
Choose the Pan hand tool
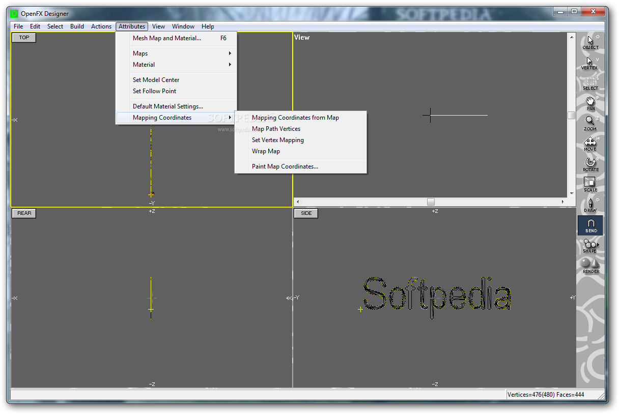(x=590, y=103)
